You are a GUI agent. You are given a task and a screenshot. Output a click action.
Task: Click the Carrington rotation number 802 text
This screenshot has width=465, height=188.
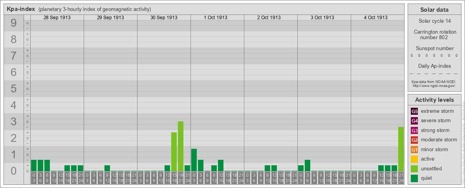point(434,34)
